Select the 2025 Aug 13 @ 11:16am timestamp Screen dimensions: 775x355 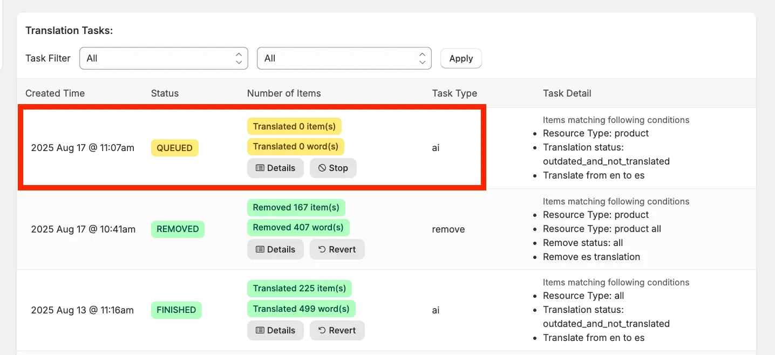[82, 310]
